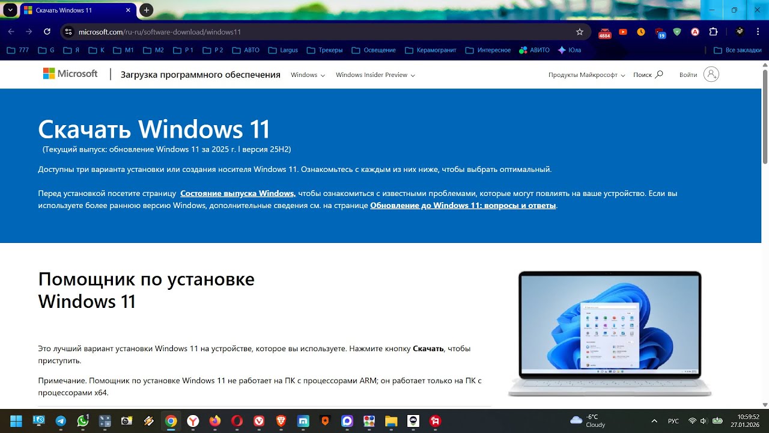The width and height of the screenshot is (769, 433).
Task: Open the Трекеры bookmarks folder
Action: pos(324,50)
